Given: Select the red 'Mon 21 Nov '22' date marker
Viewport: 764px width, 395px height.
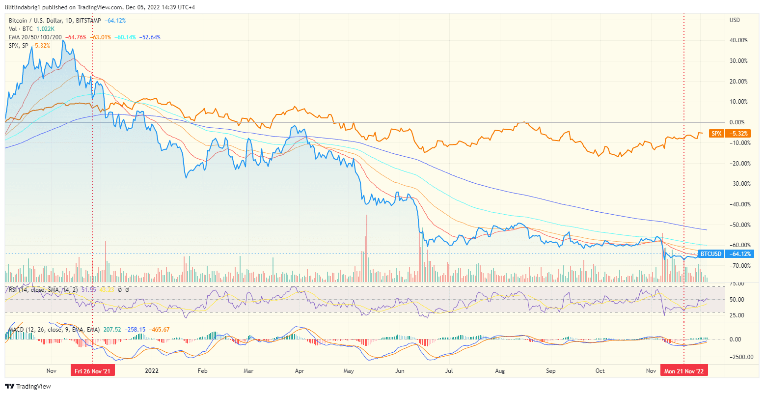Looking at the screenshot, I should [x=684, y=370].
